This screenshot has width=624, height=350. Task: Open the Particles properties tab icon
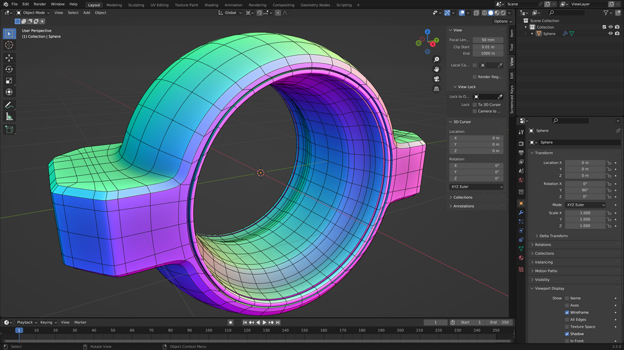[x=521, y=221]
